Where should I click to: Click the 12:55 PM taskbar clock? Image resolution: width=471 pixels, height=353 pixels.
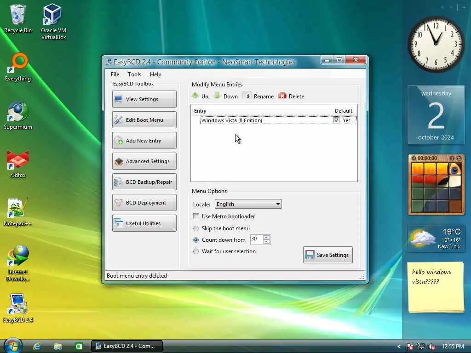[453, 347]
